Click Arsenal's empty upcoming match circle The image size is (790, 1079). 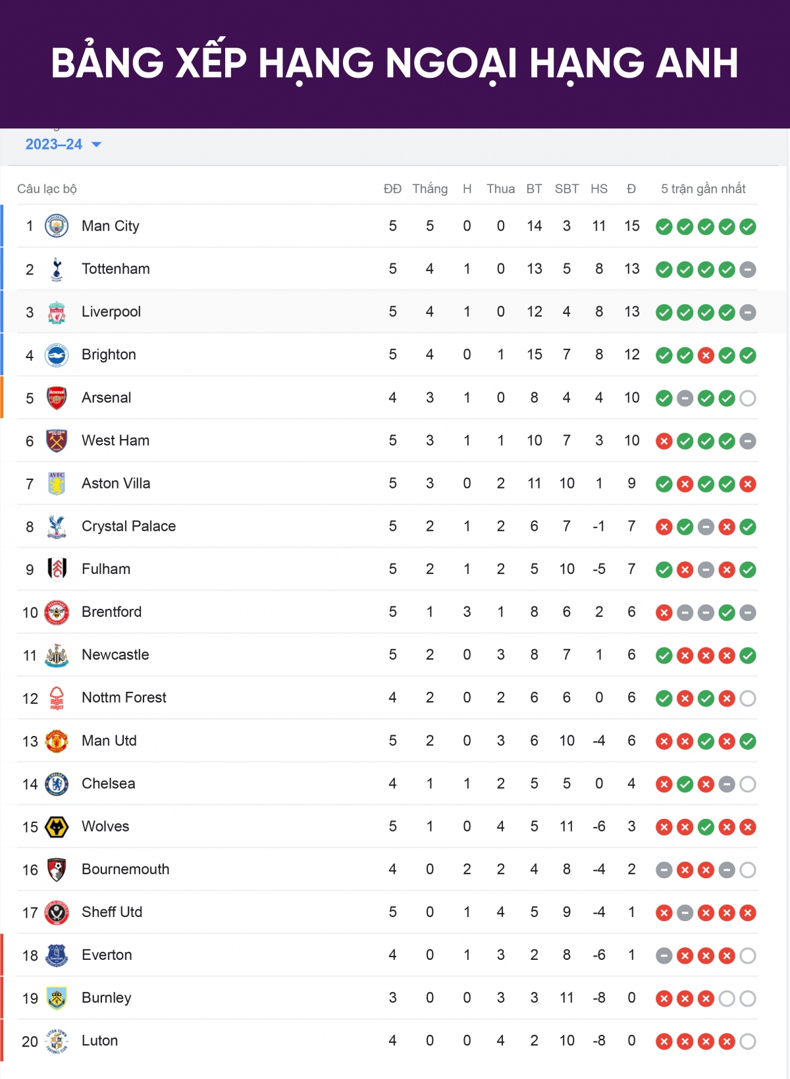(748, 398)
